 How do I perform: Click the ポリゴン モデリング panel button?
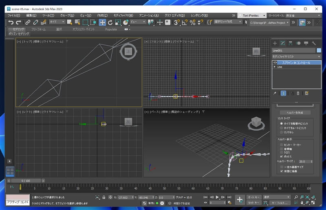click(19, 34)
